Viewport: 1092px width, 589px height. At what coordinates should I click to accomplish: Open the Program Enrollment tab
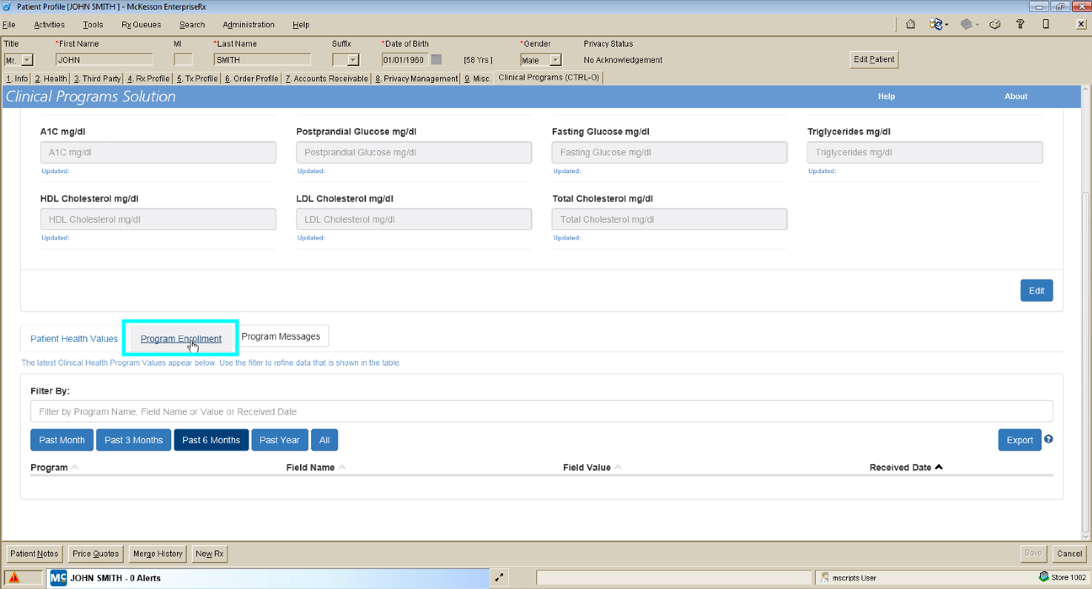tap(181, 338)
